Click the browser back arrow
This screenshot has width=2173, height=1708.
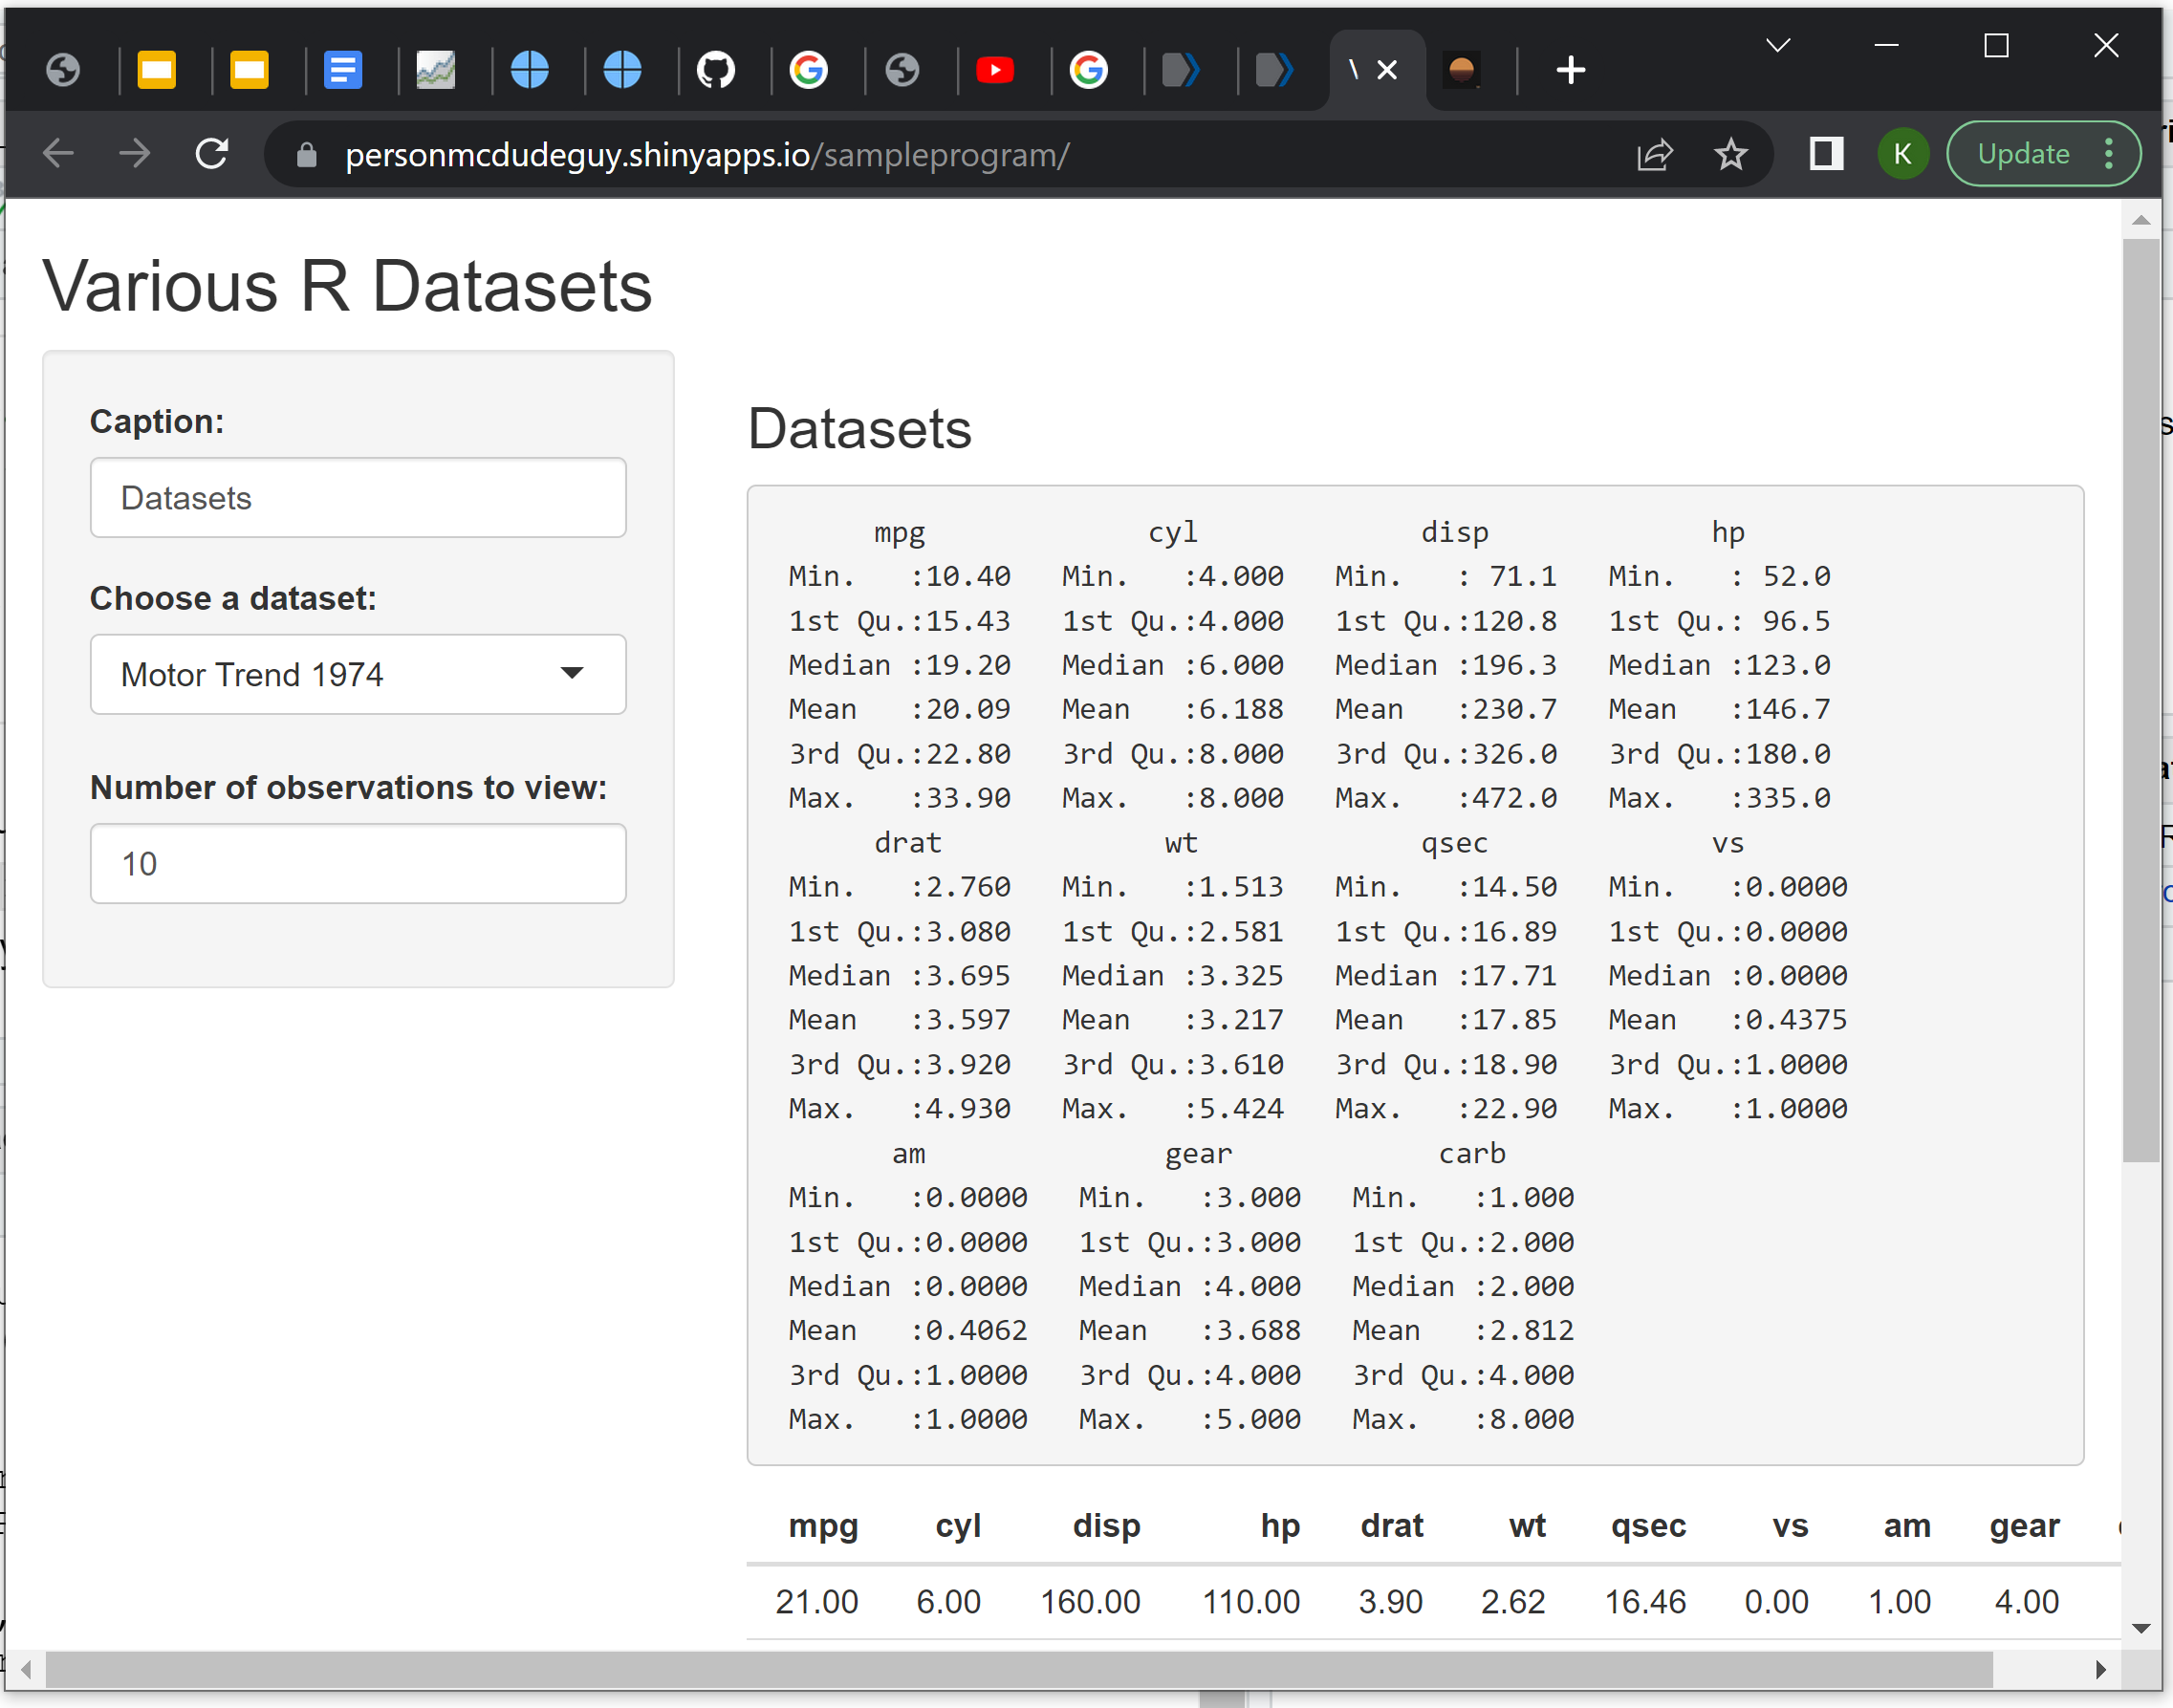[x=59, y=154]
